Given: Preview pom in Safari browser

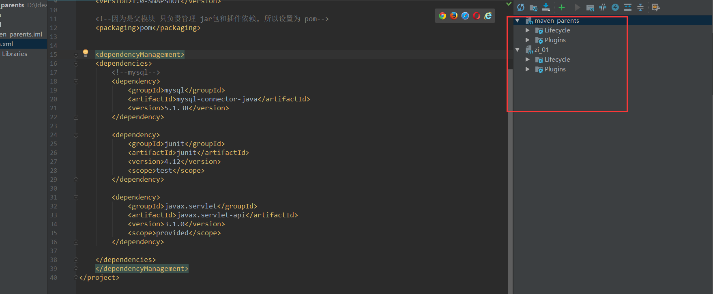Looking at the screenshot, I should [465, 16].
